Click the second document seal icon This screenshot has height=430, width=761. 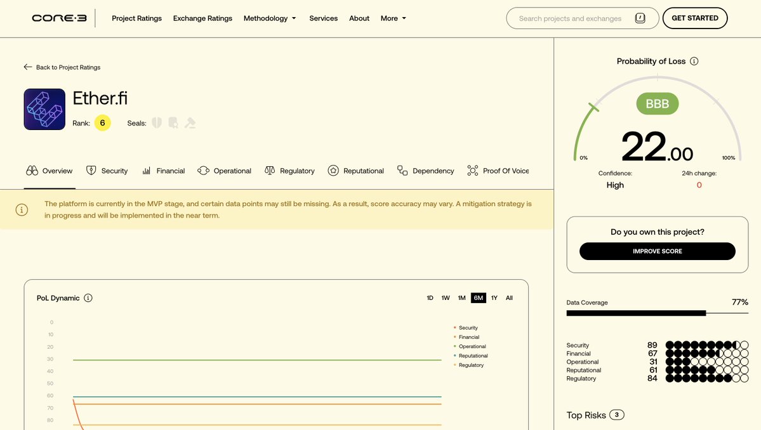173,122
